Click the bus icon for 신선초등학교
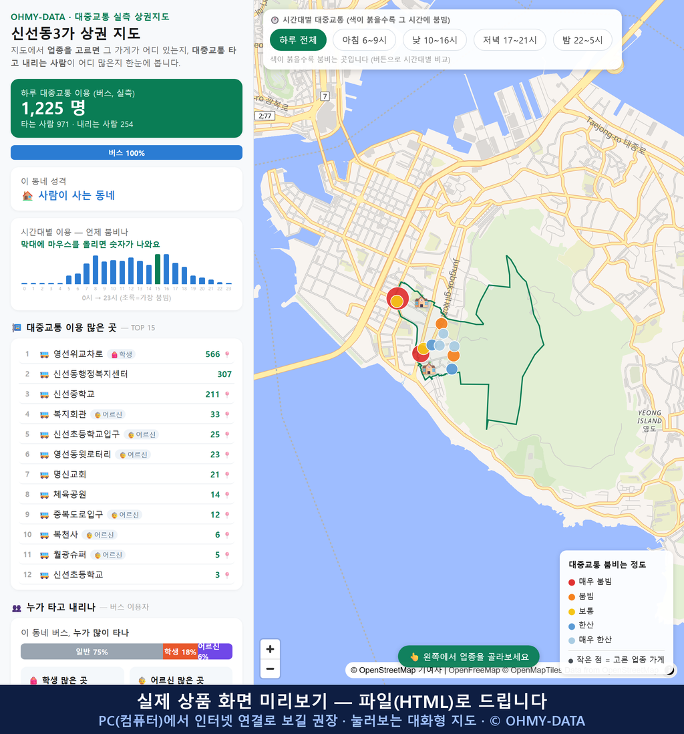This screenshot has width=684, height=734. pos(44,575)
